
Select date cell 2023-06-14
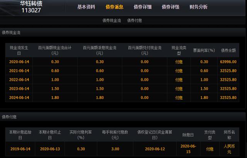pos(19,88)
